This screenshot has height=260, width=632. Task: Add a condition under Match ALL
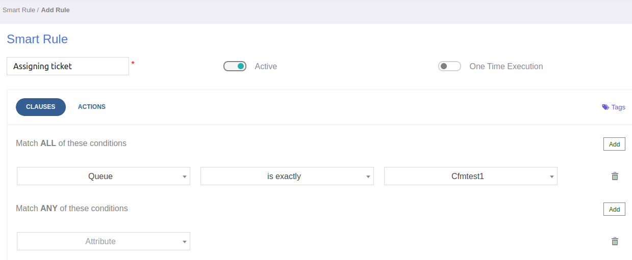[x=614, y=144]
